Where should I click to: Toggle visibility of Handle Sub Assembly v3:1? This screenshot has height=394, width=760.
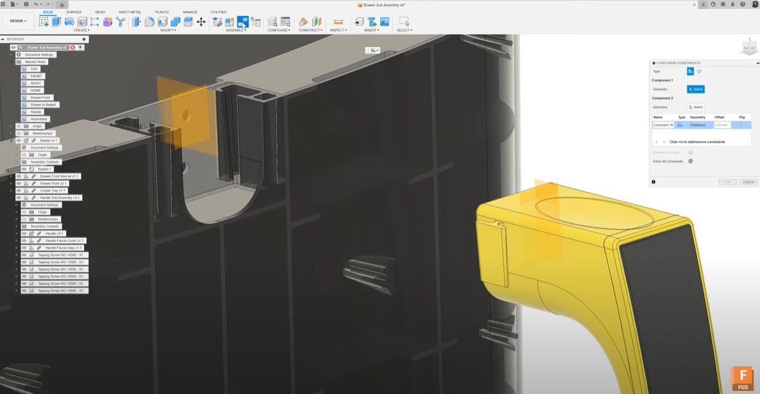19,198
